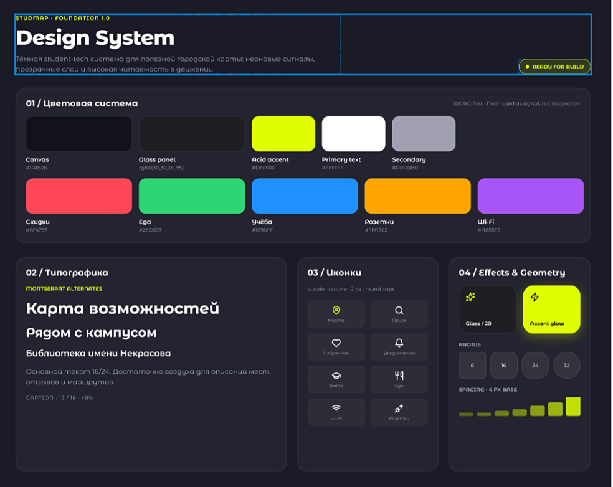Pick the white Primary text swatch

tap(353, 134)
